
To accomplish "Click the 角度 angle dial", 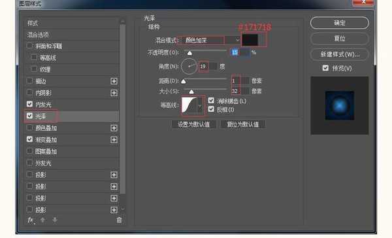I will tap(189, 66).
